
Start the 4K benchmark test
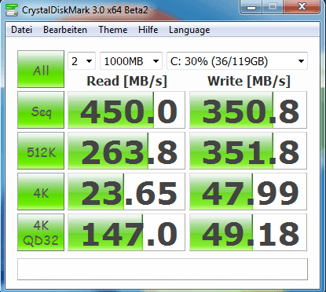[x=41, y=192]
